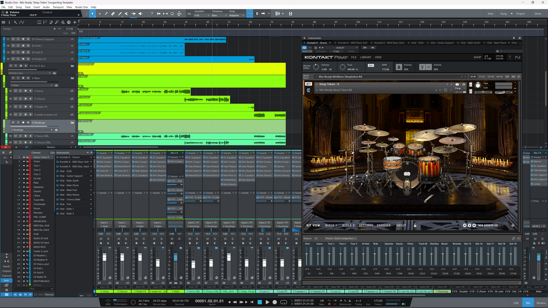
Task: Click the camera snapshot icon in Kontakt
Action: coord(457,84)
